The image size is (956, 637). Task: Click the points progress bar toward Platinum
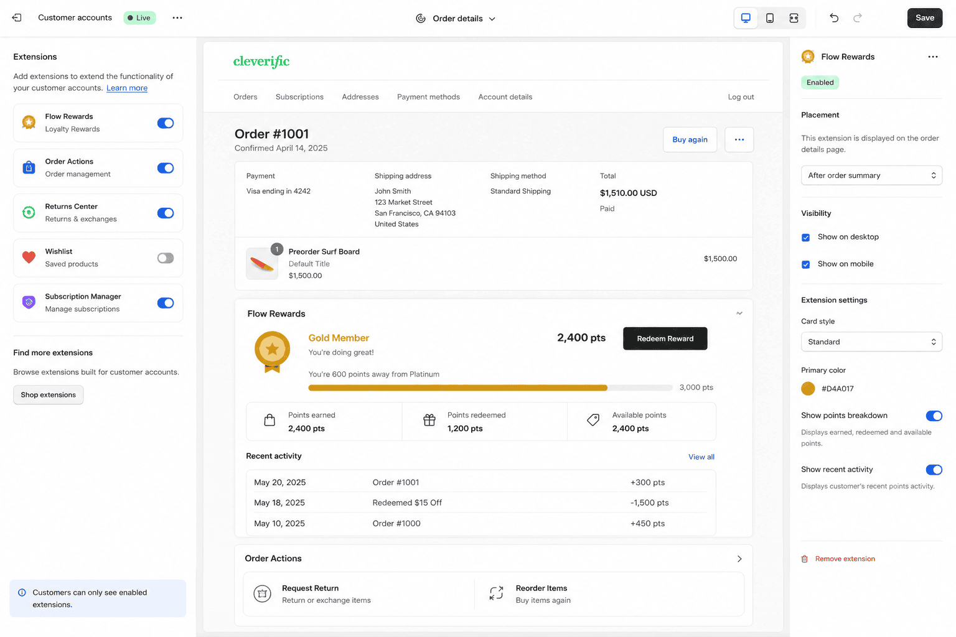tap(490, 388)
